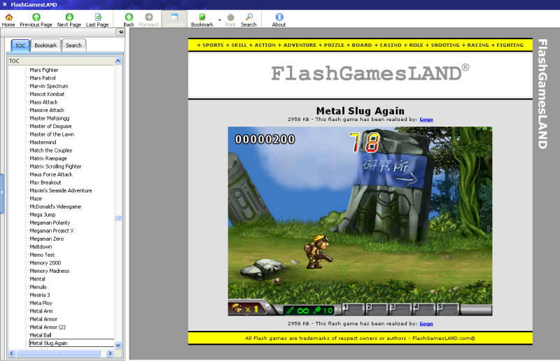Open Meta Ploy game

[41, 303]
